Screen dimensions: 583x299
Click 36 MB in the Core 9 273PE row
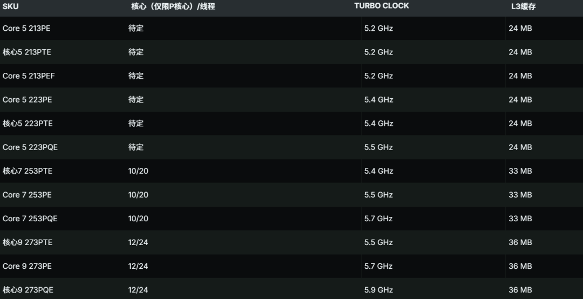coord(520,266)
